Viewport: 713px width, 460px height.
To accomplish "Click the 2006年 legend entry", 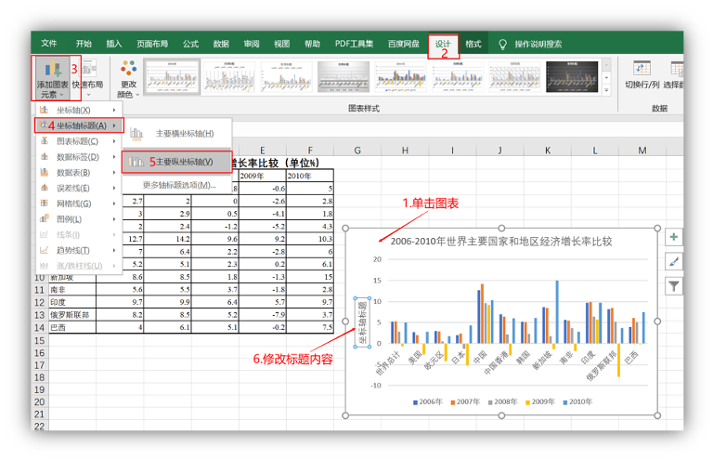I will click(x=428, y=401).
